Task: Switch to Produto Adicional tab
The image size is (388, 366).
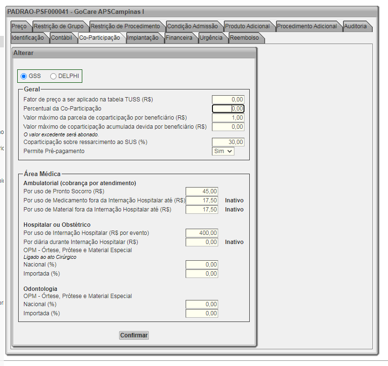Action: click(x=247, y=26)
